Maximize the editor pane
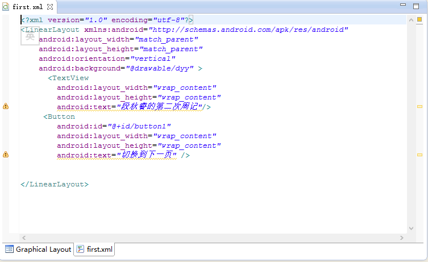 click(x=416, y=6)
